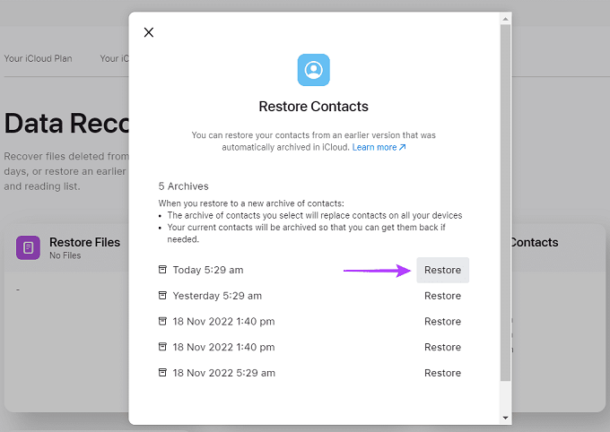
Task: Click the Data Recovery page heading
Action: coord(66,124)
